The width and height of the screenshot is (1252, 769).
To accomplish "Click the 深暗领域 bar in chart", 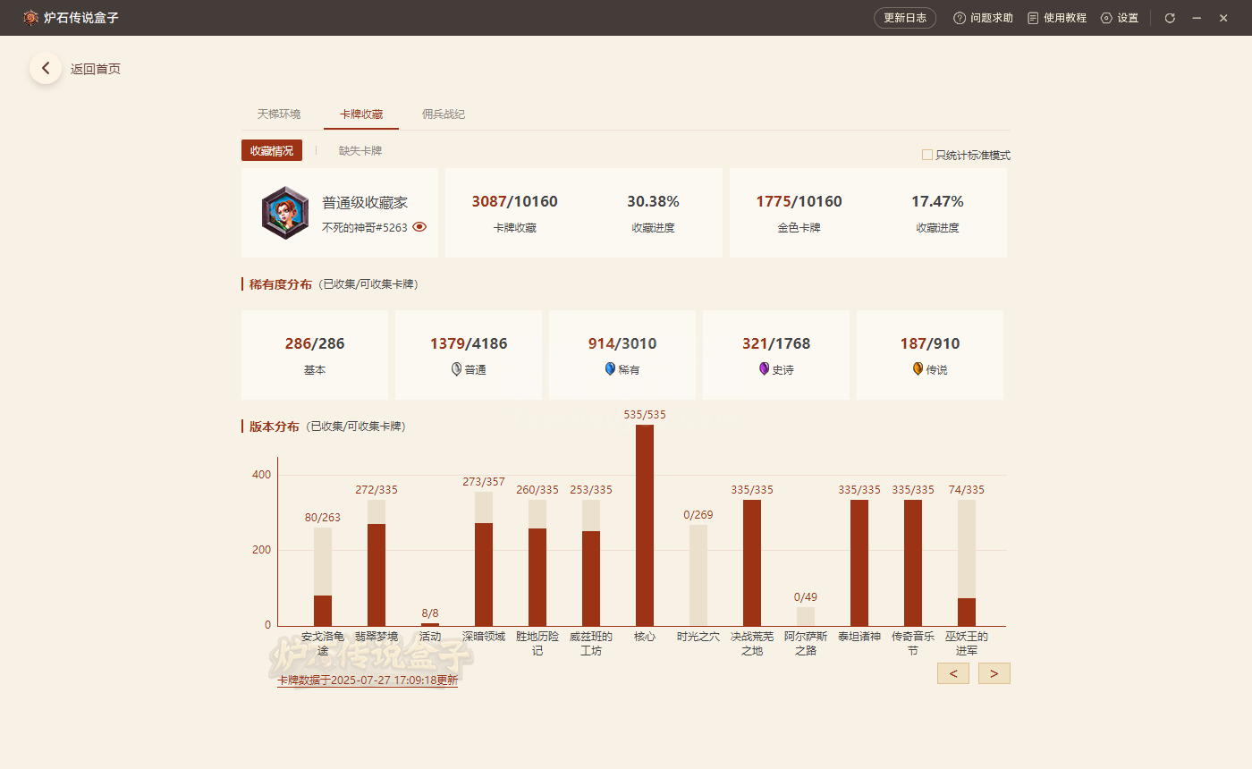I will point(484,559).
